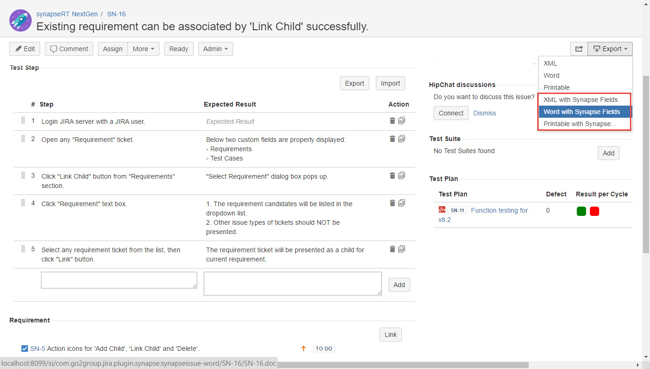Grab the drag handle of step 3
The image size is (650, 369).
pos(23,175)
